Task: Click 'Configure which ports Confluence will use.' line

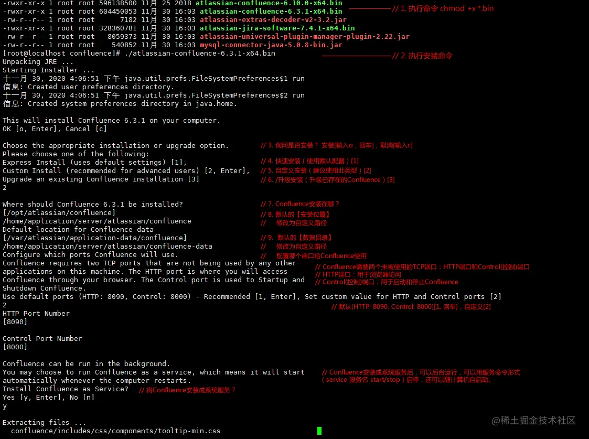Action: click(91, 254)
